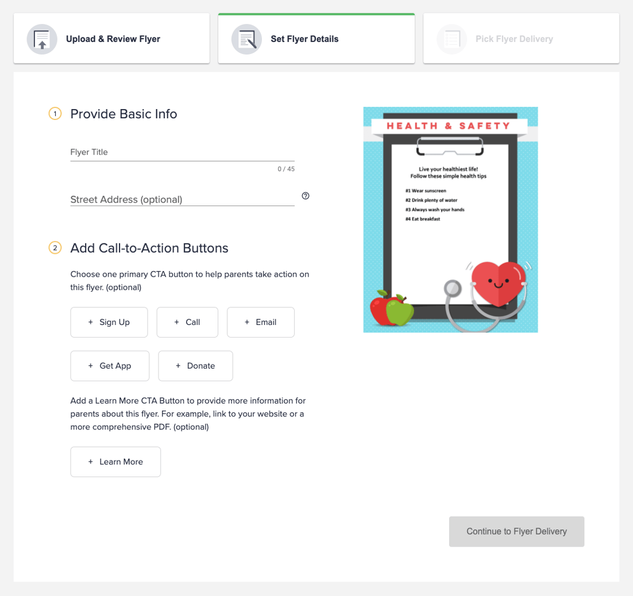Add a Sign Up CTA button
Viewport: 633px width, 596px height.
pos(109,322)
